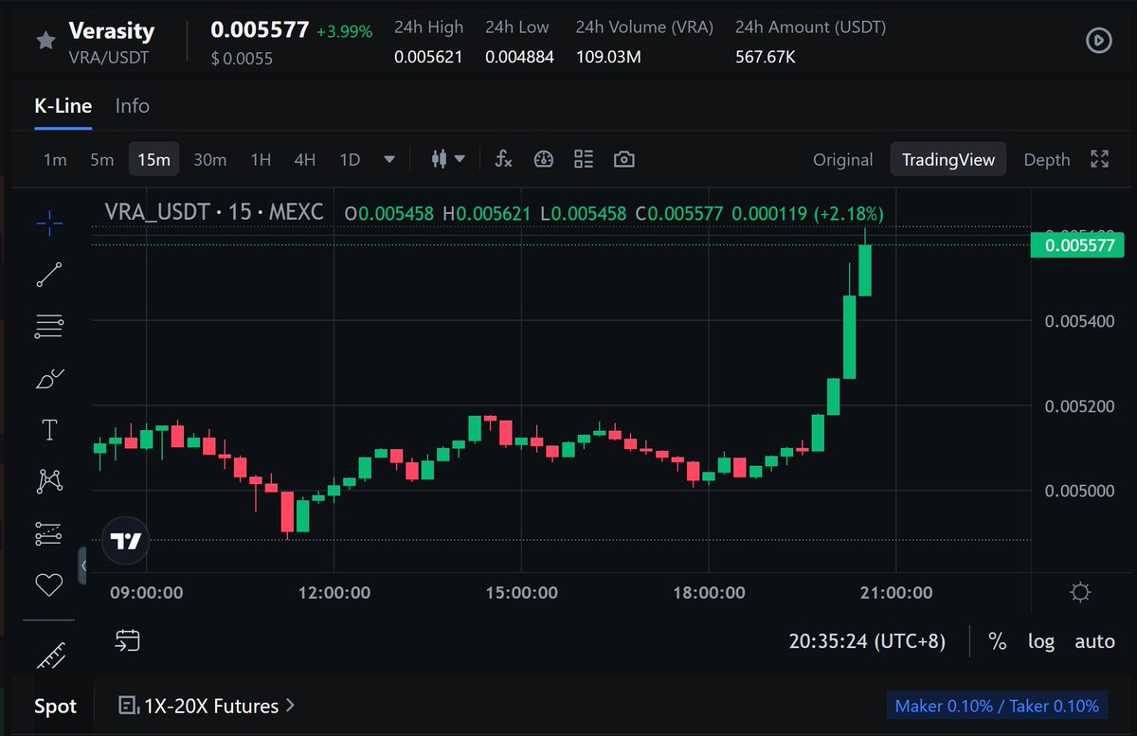Select the trend line drawing tool
The height and width of the screenshot is (736, 1137).
coord(49,275)
